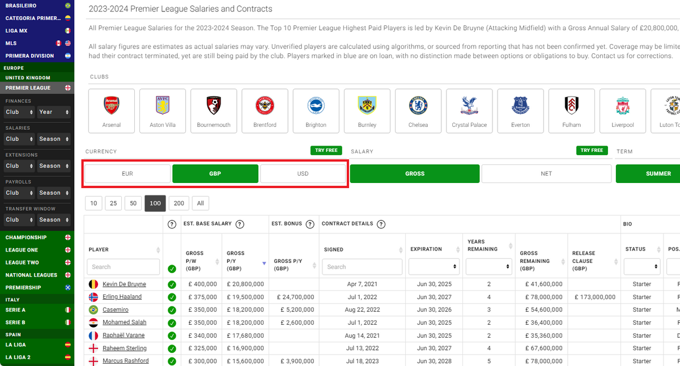Open Status filter dropdown

[642, 266]
